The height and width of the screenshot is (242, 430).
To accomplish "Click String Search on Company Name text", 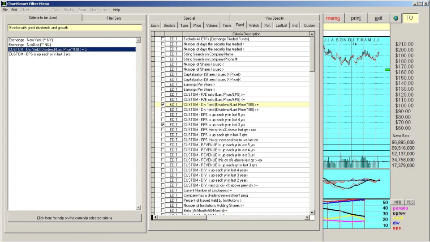I will [x=208, y=54].
